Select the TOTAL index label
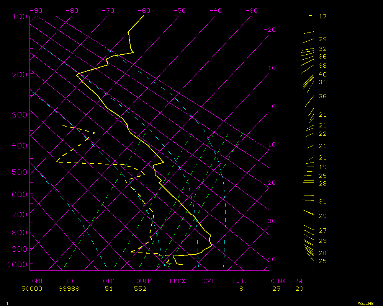 coord(109,281)
